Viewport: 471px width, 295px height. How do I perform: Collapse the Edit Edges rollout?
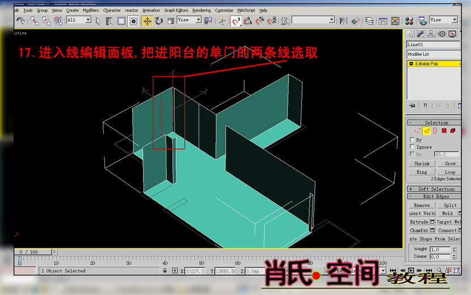tap(434, 196)
